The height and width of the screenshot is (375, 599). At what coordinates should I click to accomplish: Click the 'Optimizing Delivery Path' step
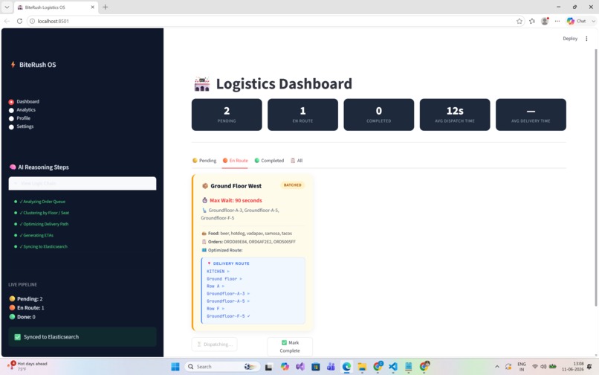coord(44,224)
